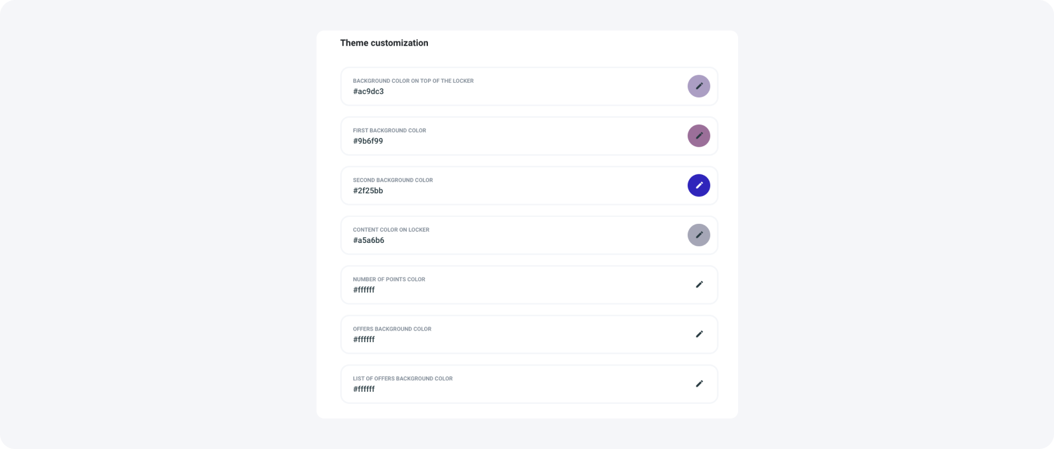The width and height of the screenshot is (1054, 449).
Task: Select the #9b6f99 hex value text
Action: pos(368,141)
